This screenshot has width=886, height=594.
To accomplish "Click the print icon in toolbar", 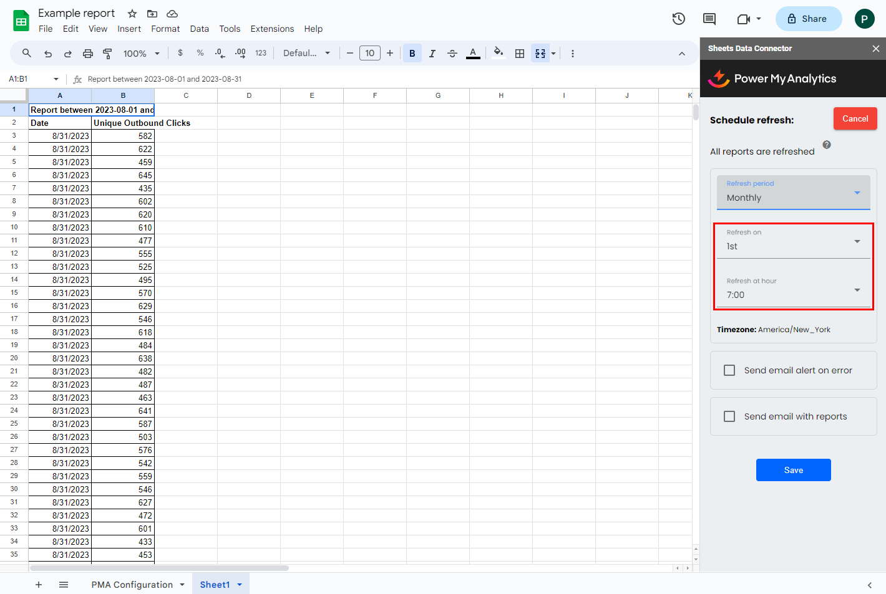I will (88, 54).
